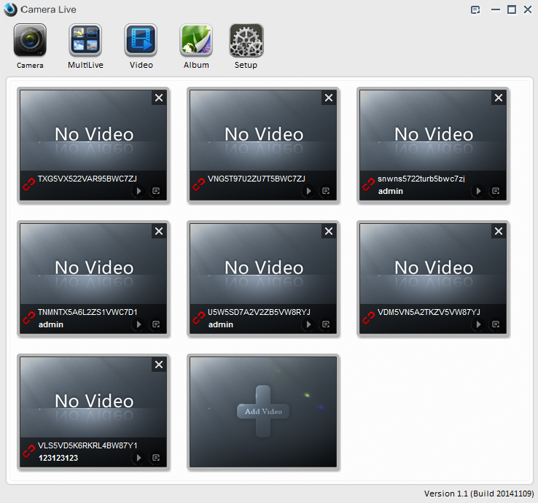Play camera VLS5VD5K6RKRL4BW87Y1

[138, 458]
